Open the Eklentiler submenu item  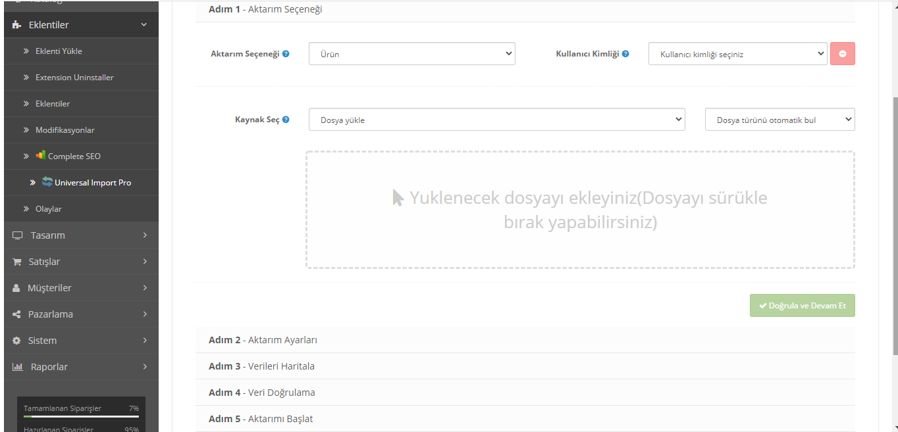(81, 103)
